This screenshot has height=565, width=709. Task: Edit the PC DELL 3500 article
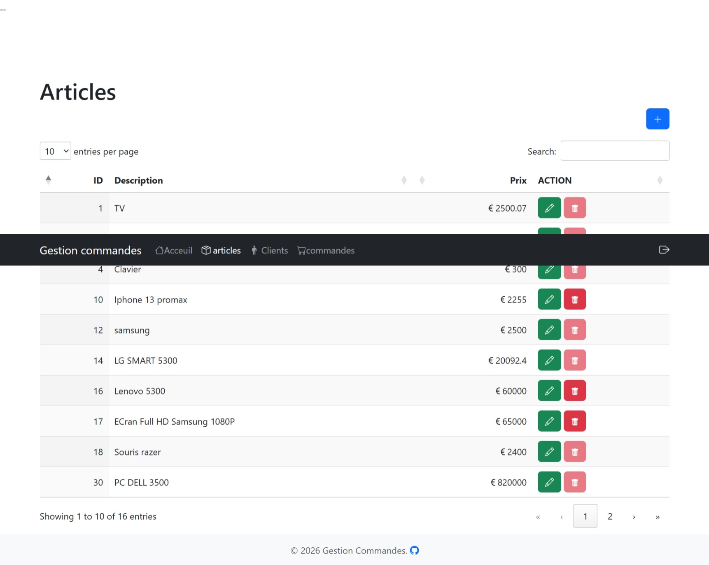pos(549,482)
